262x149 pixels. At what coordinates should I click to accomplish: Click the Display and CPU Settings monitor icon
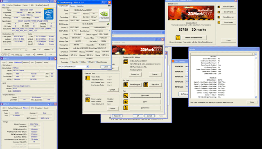point(126,62)
